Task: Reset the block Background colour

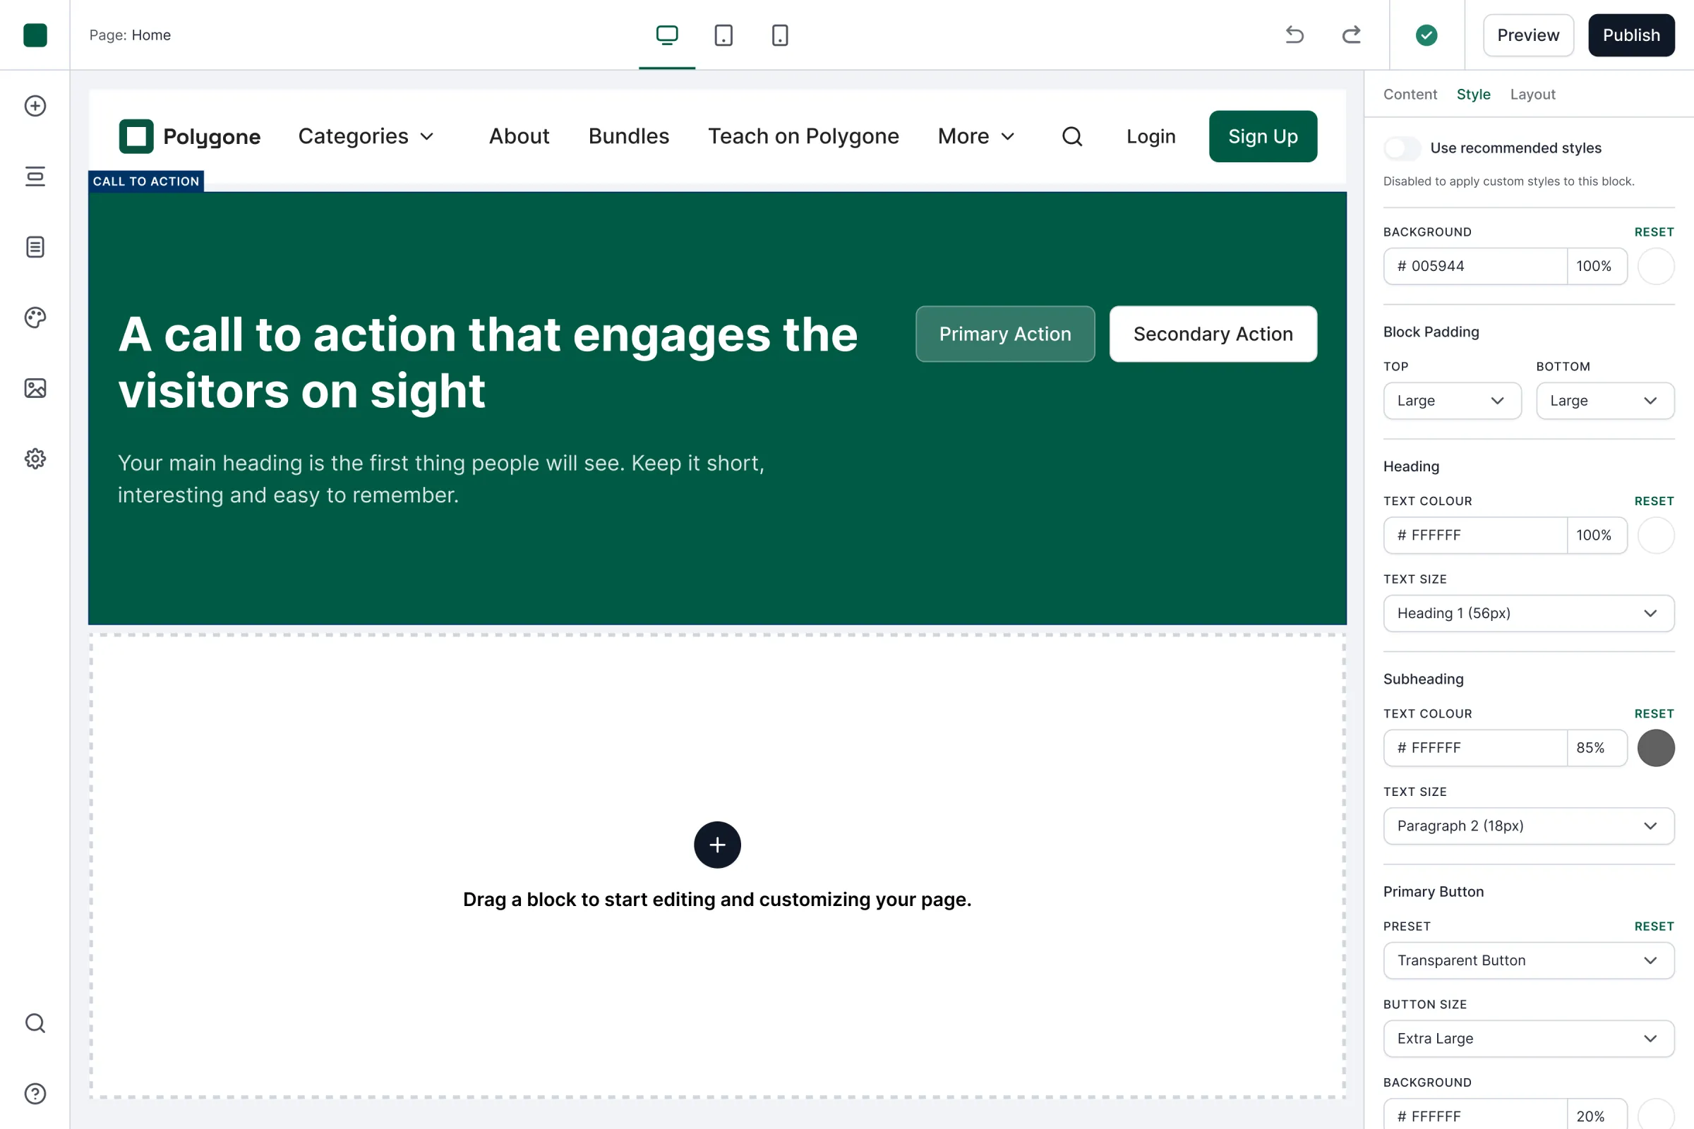Action: [x=1654, y=232]
